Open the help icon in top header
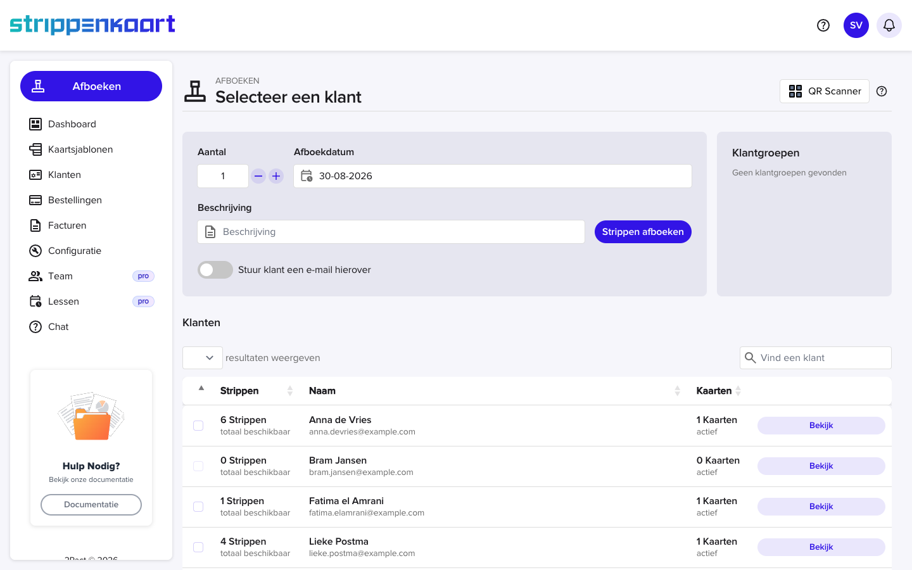The width and height of the screenshot is (912, 570). (823, 25)
